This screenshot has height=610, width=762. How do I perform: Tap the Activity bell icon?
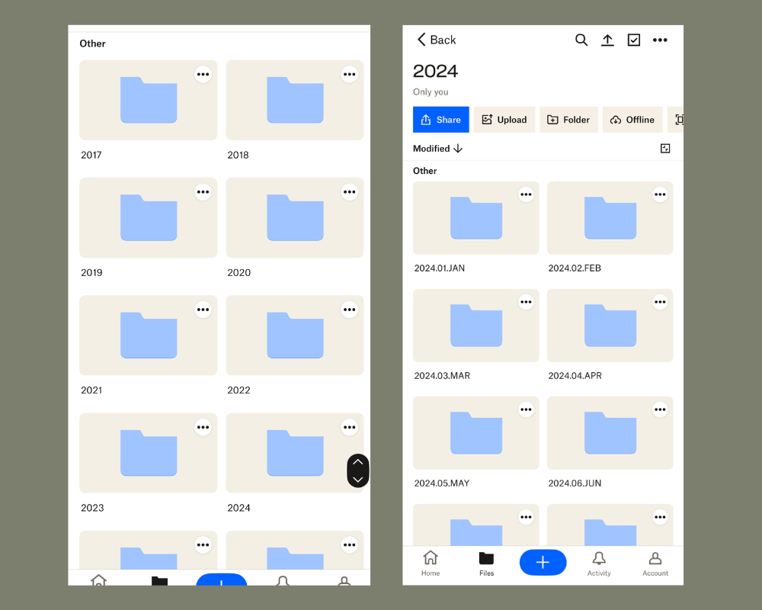coord(599,563)
